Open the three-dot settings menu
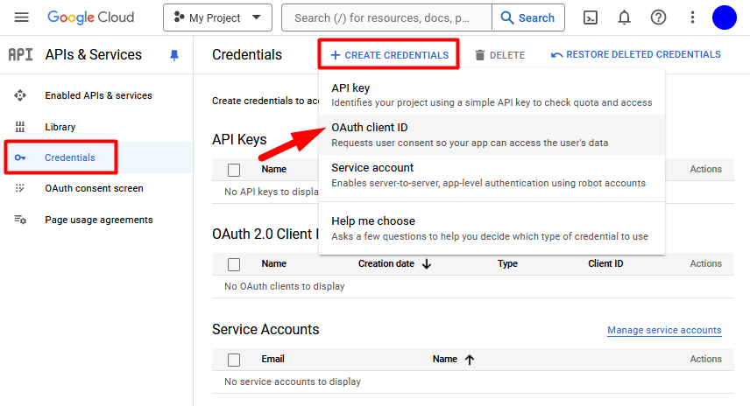 tap(692, 17)
